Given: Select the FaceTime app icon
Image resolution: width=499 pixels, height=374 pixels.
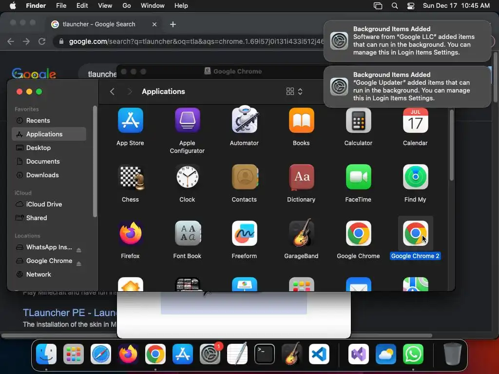Looking at the screenshot, I should point(358,177).
